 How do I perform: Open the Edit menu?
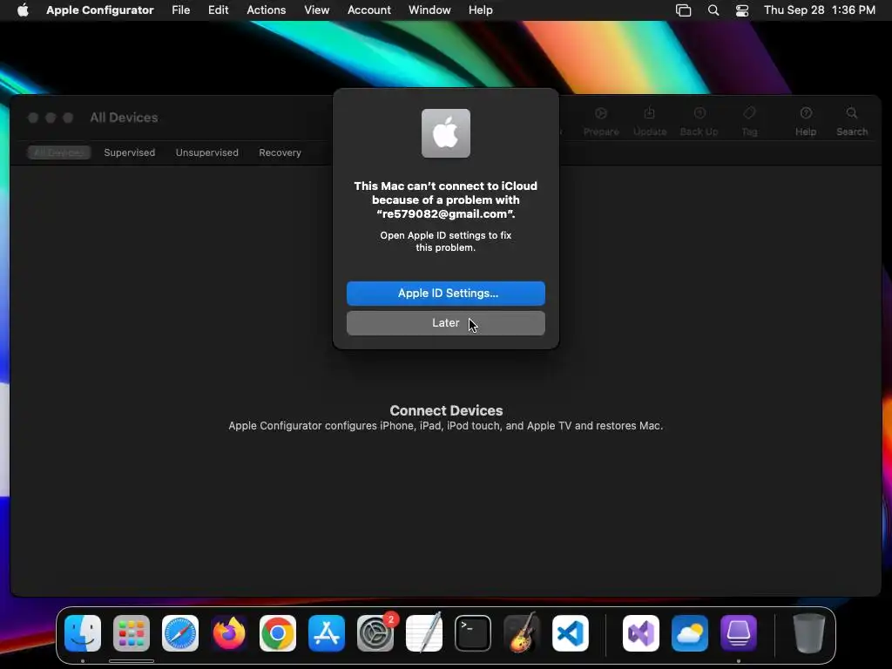(218, 10)
